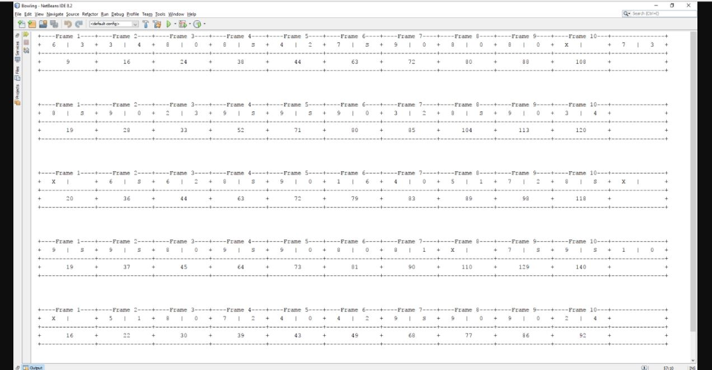The width and height of the screenshot is (712, 370).
Task: Click the 57:10 cursor position in status bar
Action: [x=668, y=368]
